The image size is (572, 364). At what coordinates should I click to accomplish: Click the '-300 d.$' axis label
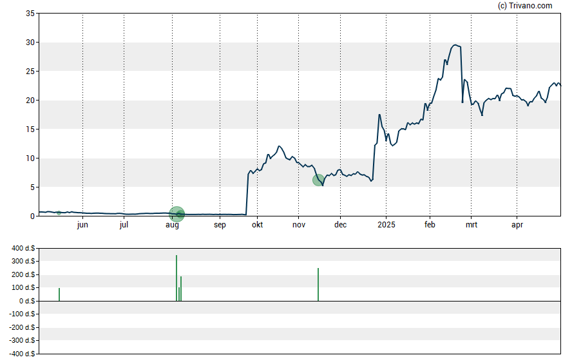(23, 341)
